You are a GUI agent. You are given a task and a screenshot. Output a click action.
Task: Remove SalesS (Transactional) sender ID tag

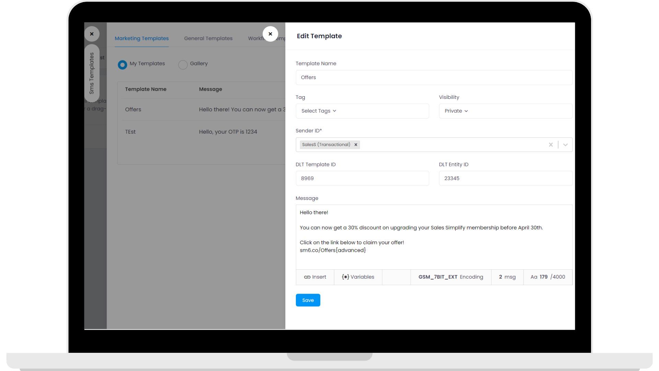click(x=356, y=145)
